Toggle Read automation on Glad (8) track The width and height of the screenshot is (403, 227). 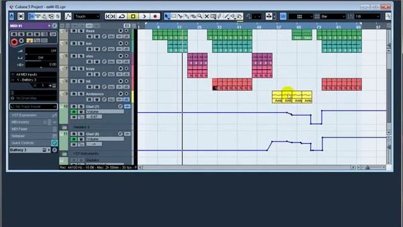(x=74, y=139)
